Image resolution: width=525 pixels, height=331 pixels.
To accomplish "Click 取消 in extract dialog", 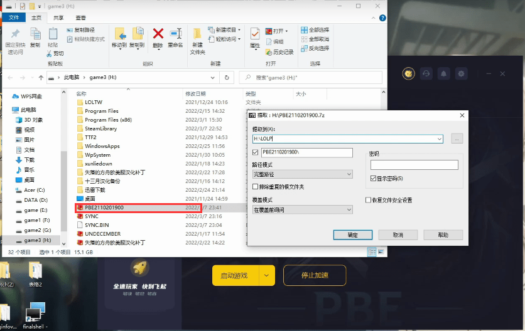I will 398,235.
